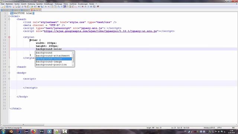
Task: Pick highlighted 'background-color' suggestion
Action: tap(54, 59)
